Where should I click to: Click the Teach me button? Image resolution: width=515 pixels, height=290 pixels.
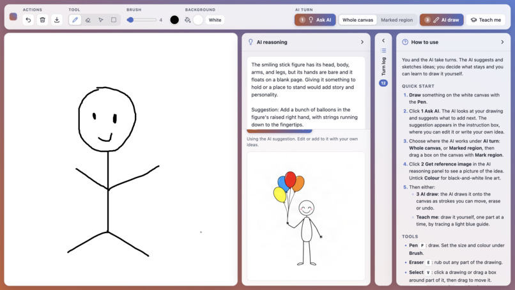(x=486, y=20)
